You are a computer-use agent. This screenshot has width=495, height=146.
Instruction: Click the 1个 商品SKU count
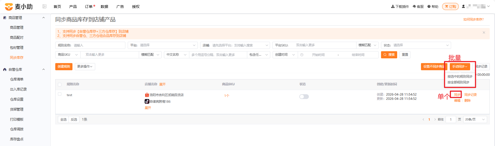coord(227,96)
